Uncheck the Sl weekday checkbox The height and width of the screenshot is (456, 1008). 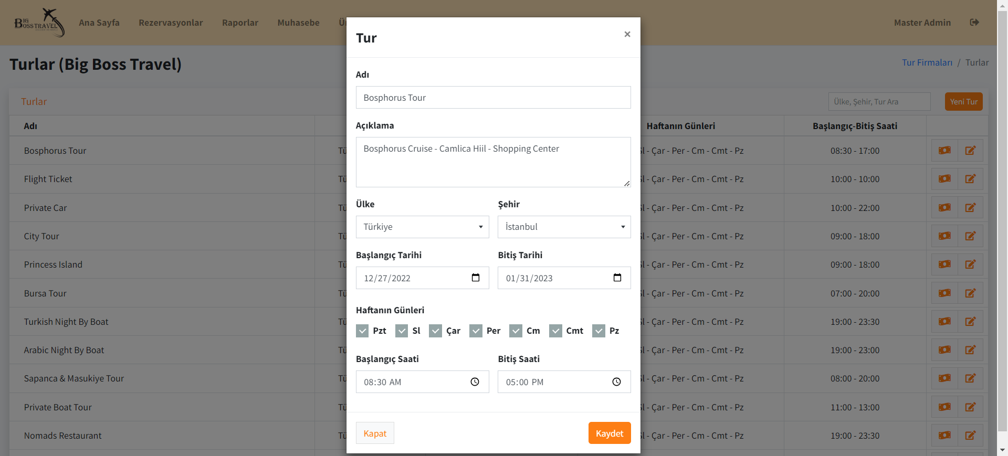pos(402,331)
